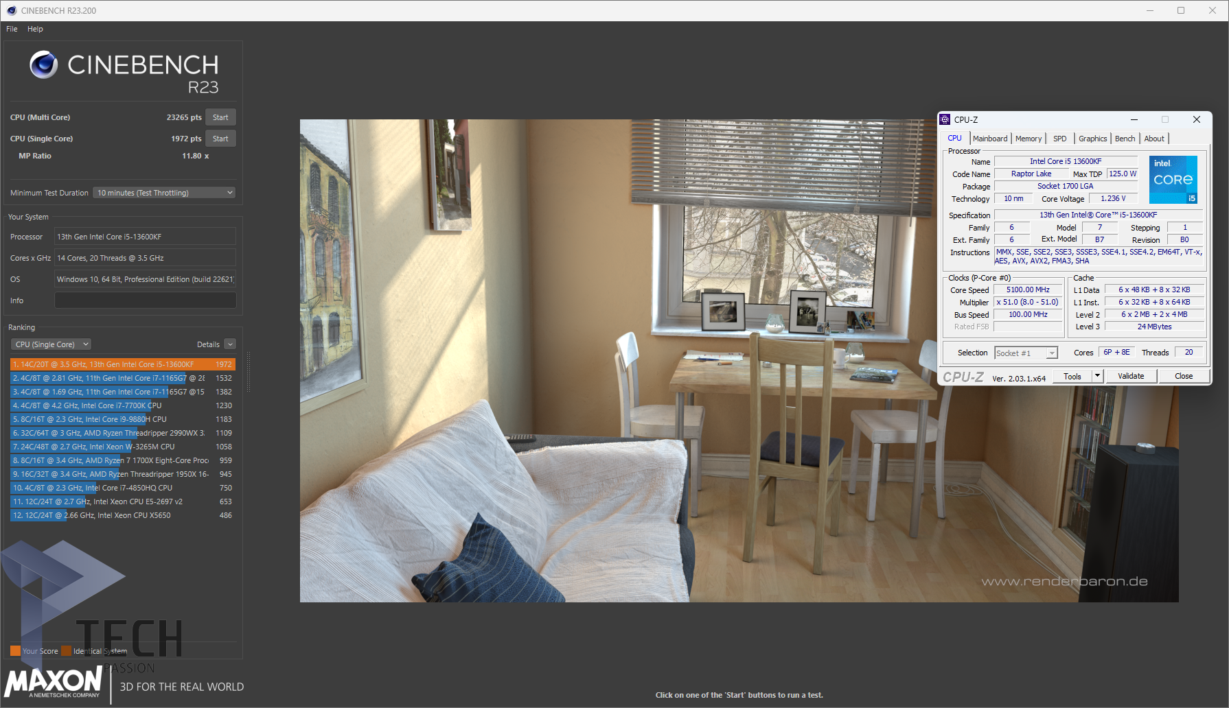This screenshot has height=708, width=1229.
Task: Open the File menu
Action: coord(12,29)
